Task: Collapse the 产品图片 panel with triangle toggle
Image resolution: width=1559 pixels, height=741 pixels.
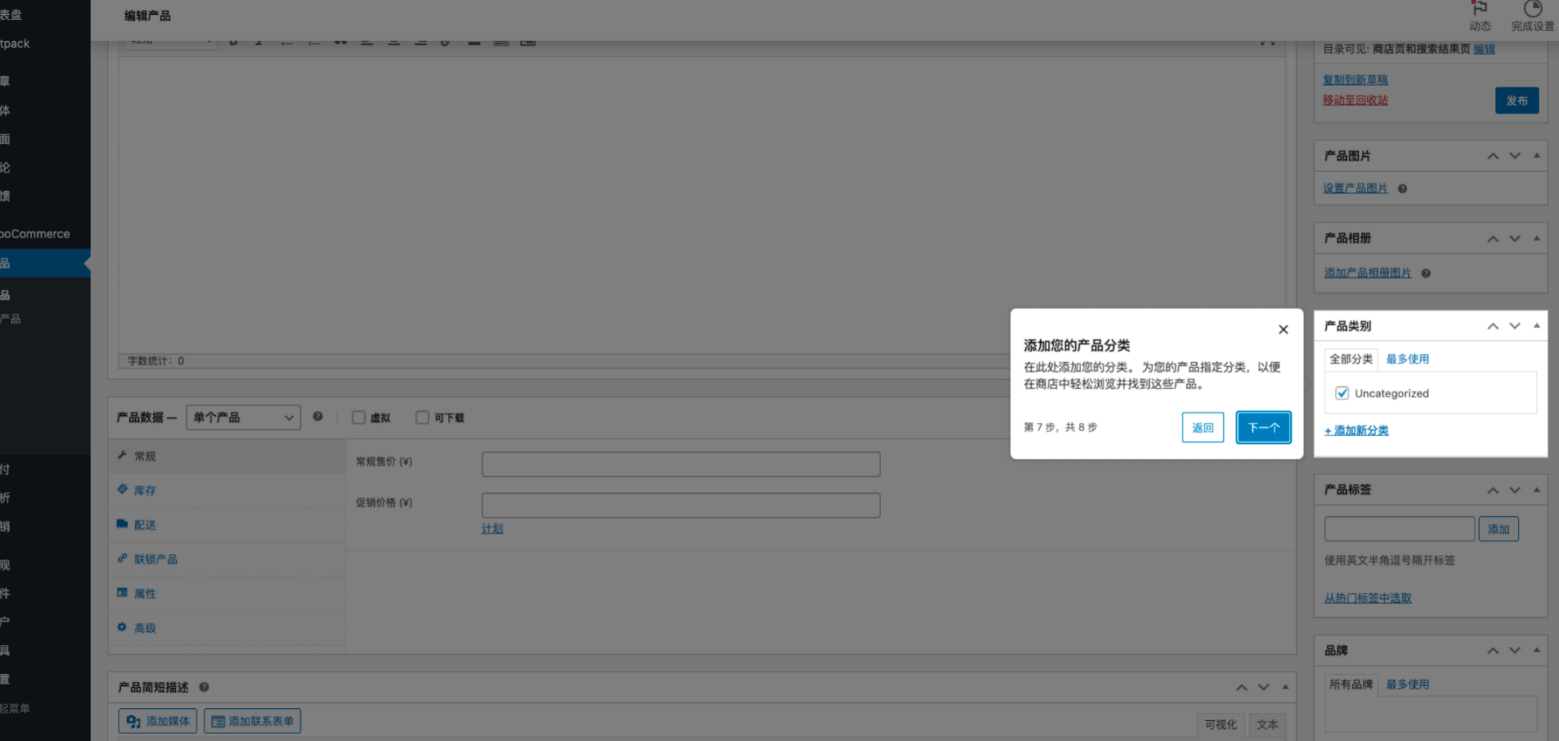Action: point(1537,155)
